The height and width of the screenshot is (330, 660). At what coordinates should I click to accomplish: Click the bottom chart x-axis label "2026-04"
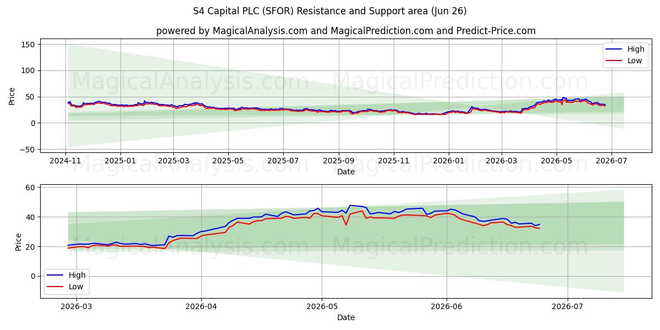(x=201, y=307)
